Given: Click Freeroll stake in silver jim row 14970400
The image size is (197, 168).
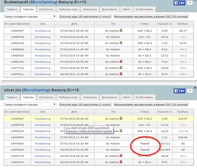Looking at the screenshot, I should [x=145, y=150].
